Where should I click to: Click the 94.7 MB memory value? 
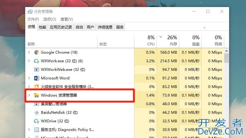170,70
